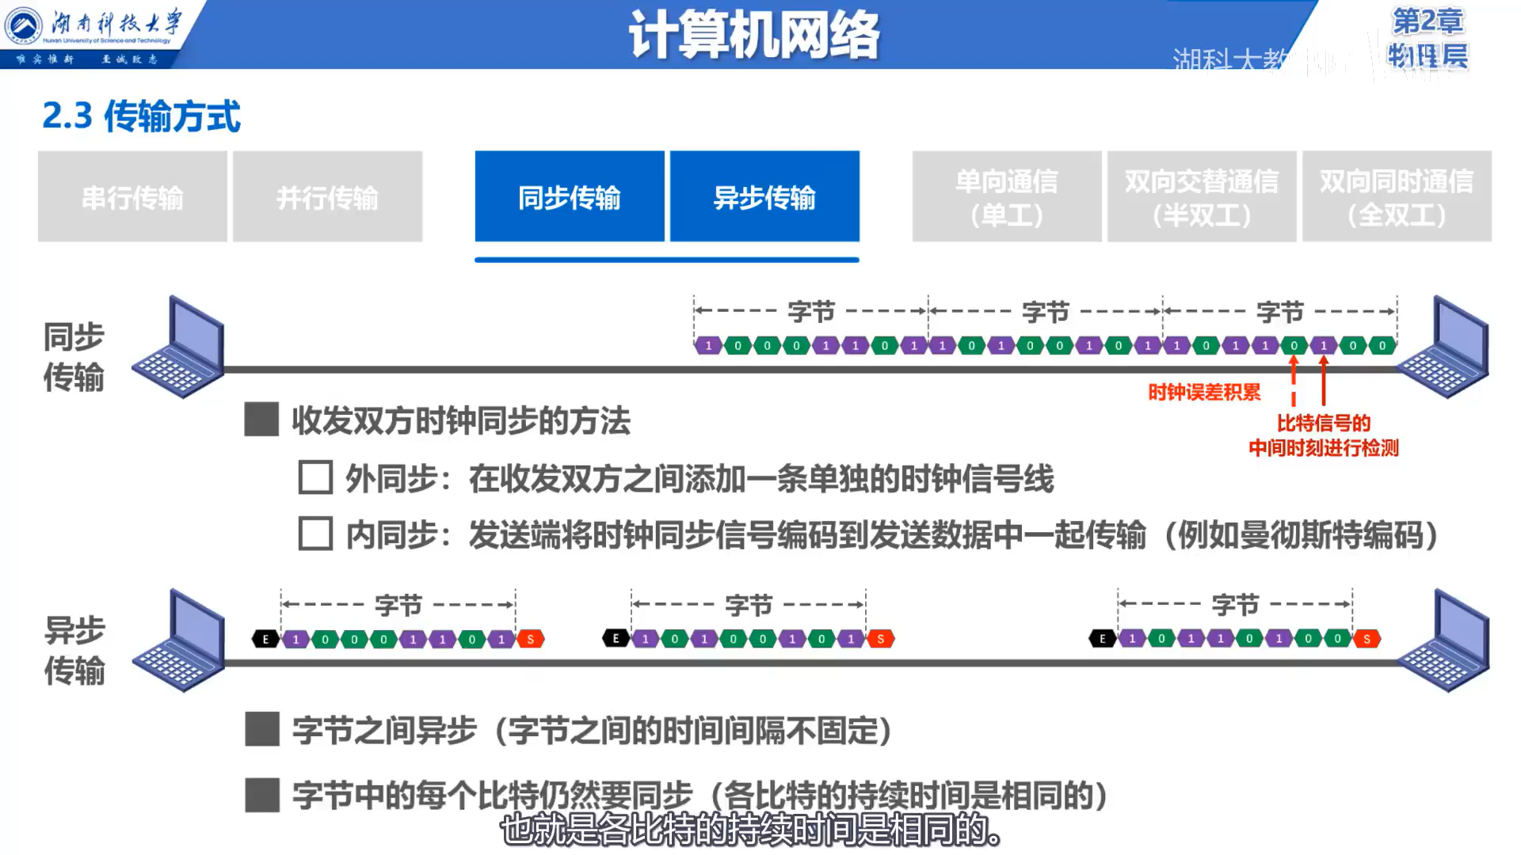1521x855 pixels.
Task: Click the red S stop bit of the rightmost asynchronous byte
Action: click(1367, 638)
